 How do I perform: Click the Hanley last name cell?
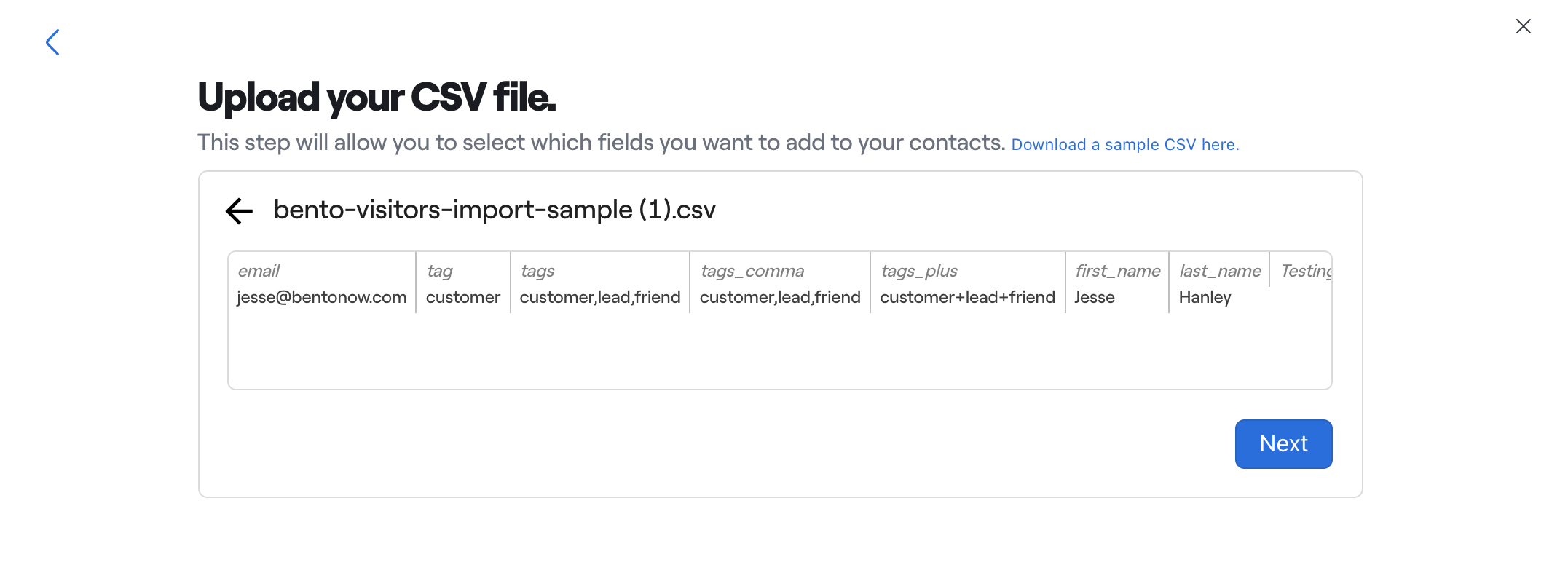click(x=1205, y=297)
